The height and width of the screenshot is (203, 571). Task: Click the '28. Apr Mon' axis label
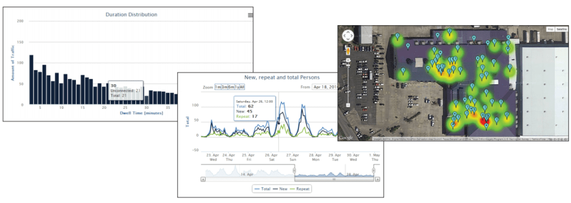pyautogui.click(x=316, y=157)
